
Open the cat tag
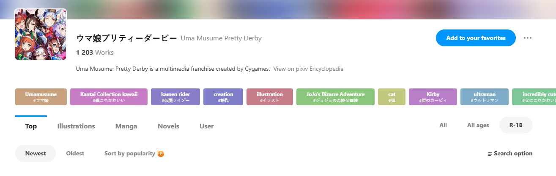392,97
